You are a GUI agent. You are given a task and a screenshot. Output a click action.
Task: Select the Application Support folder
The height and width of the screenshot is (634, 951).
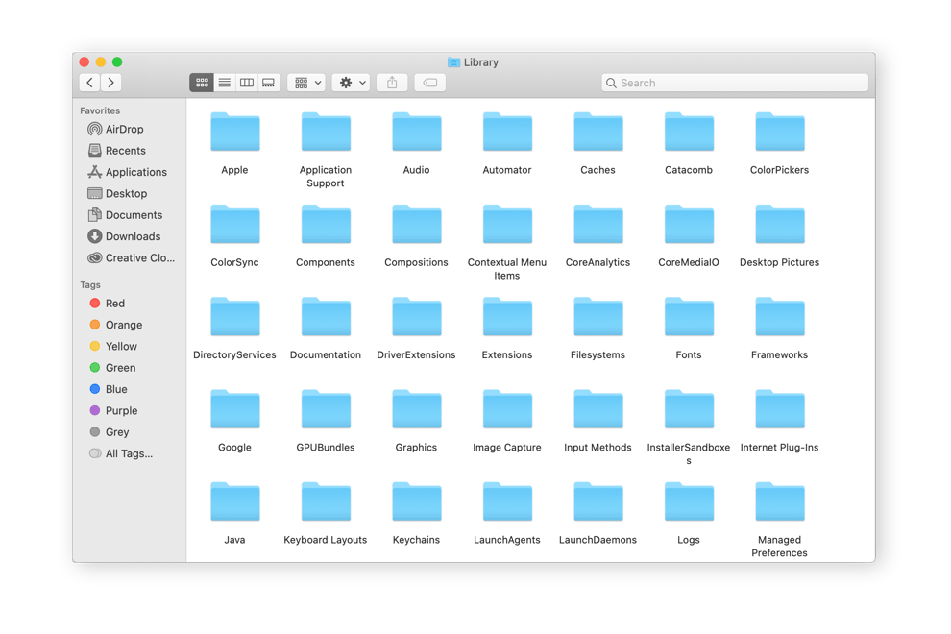[326, 151]
